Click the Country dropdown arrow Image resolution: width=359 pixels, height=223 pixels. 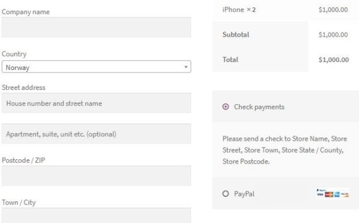pos(186,67)
